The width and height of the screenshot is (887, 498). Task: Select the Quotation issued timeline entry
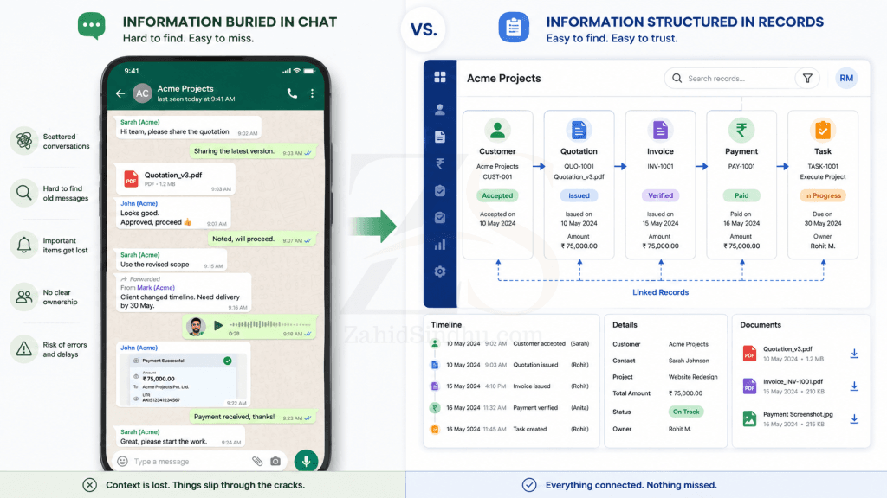coord(511,365)
